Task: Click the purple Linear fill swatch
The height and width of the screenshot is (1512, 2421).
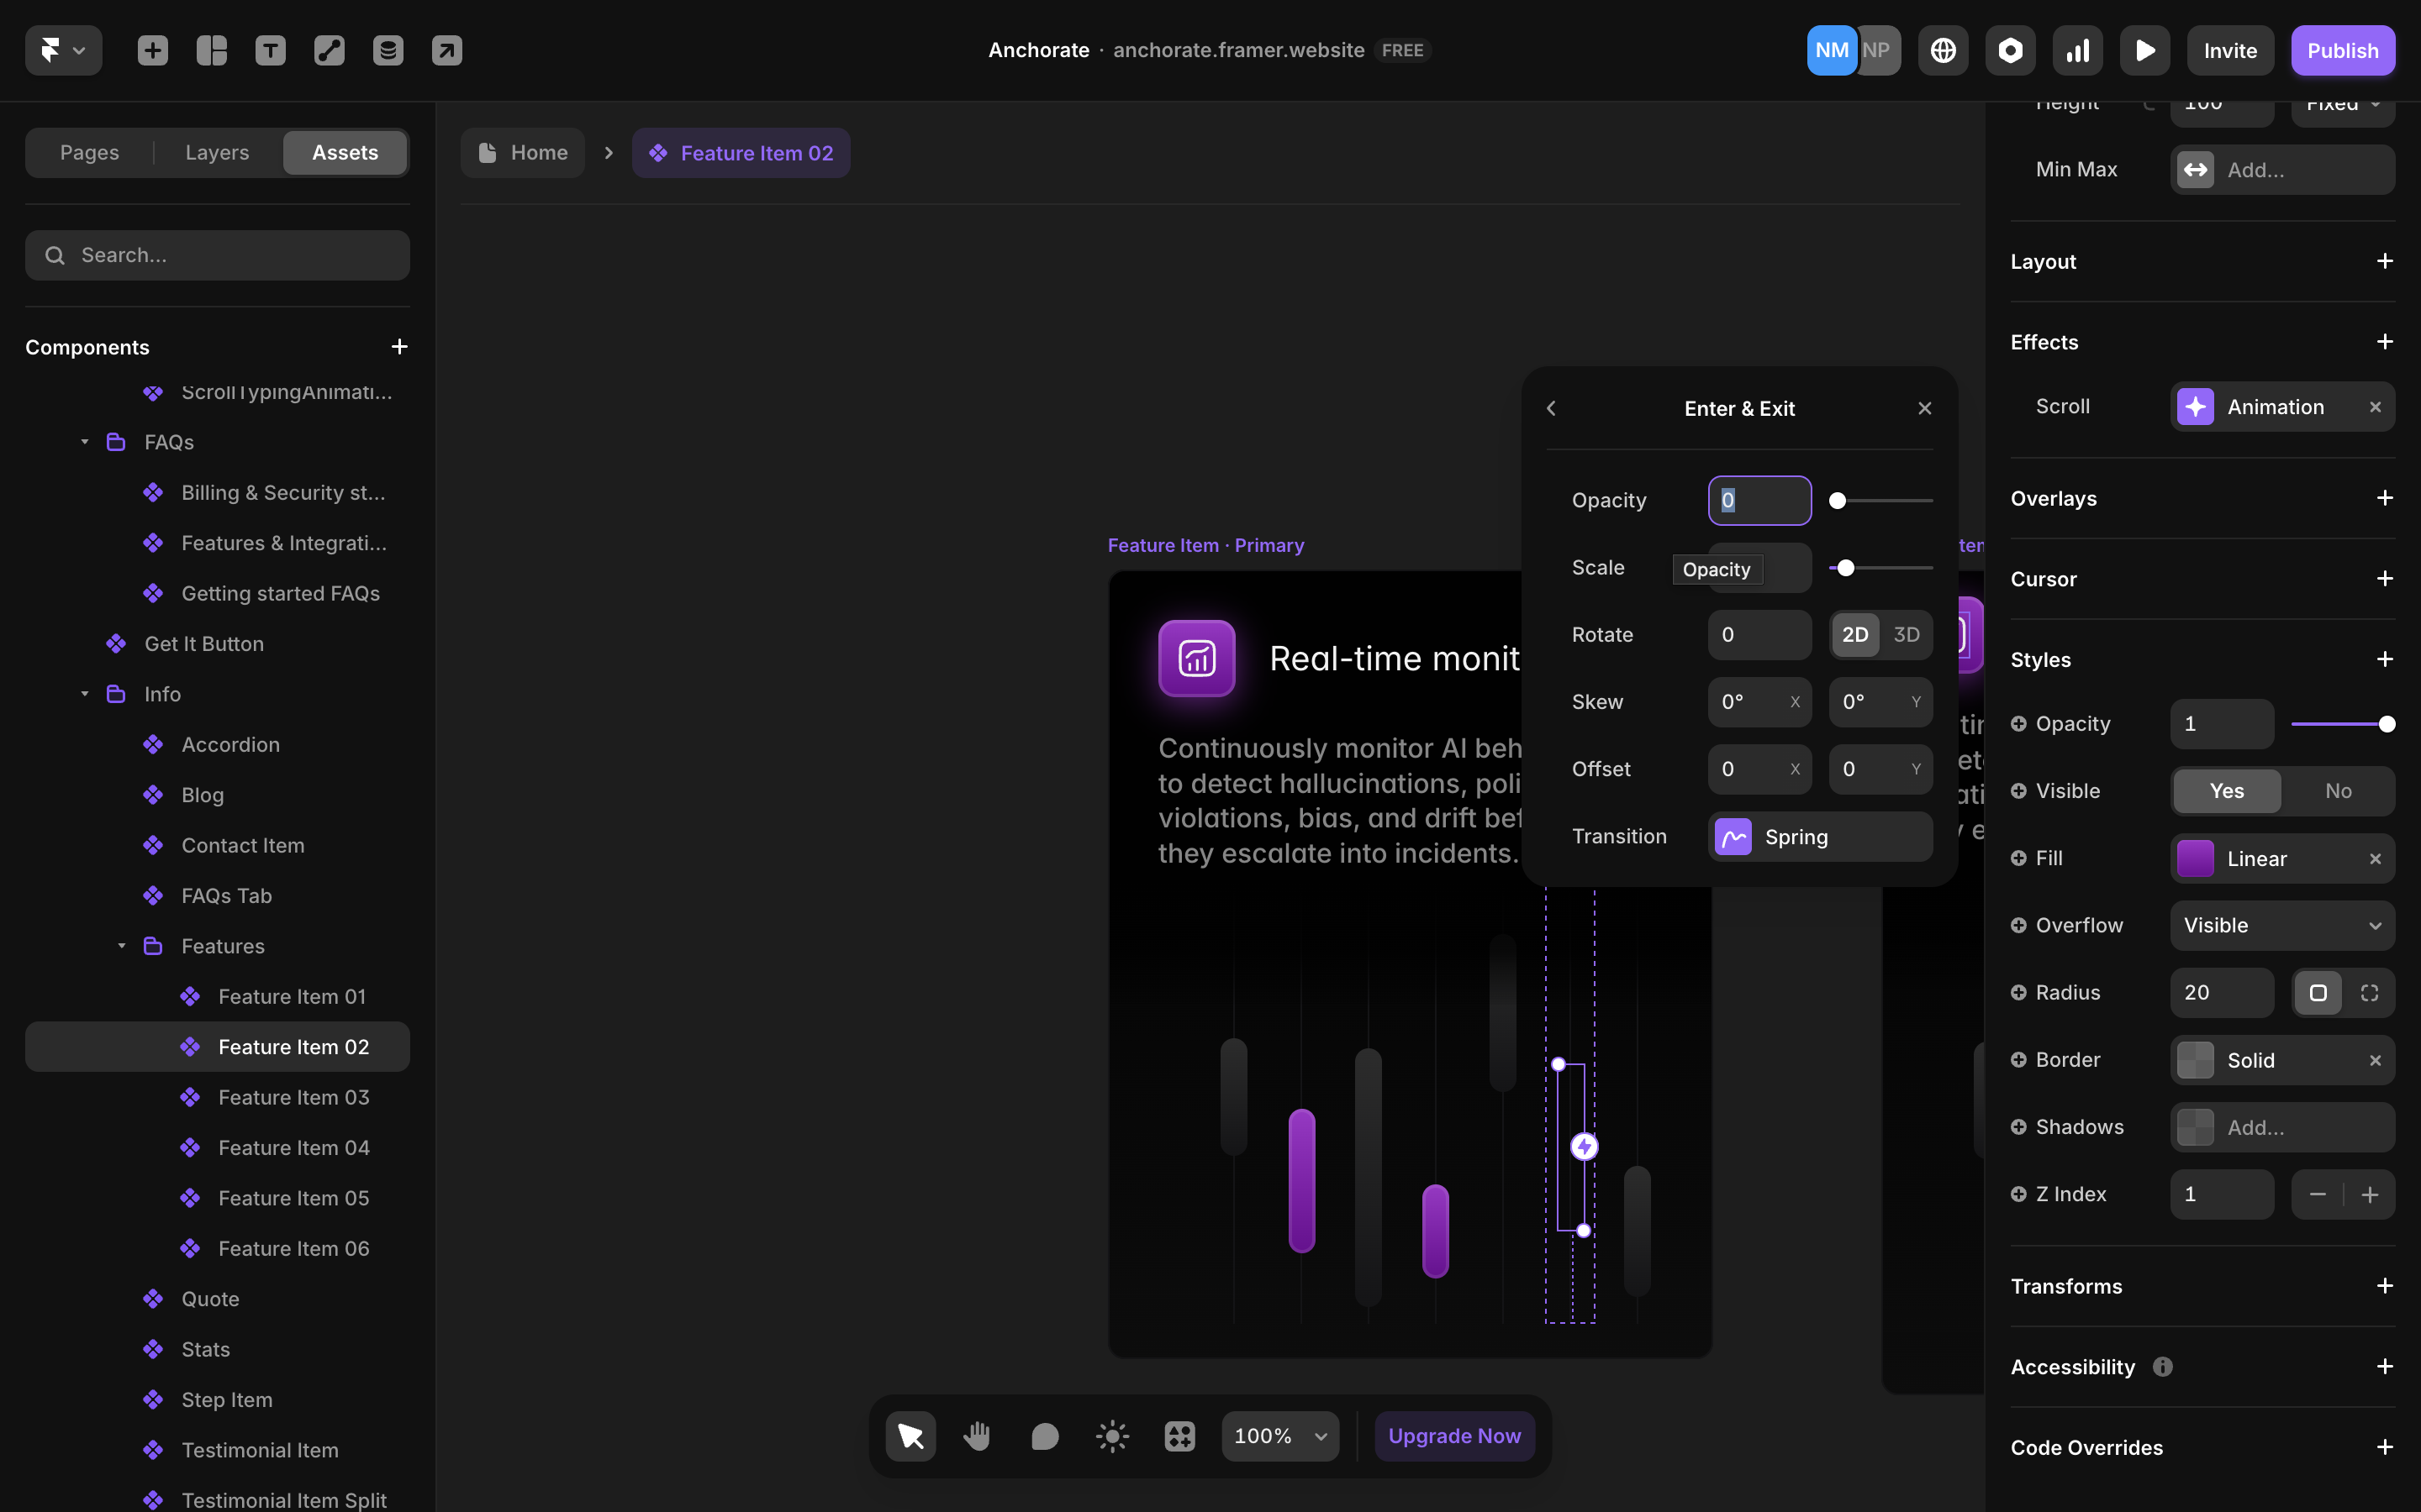Action: pos(2195,859)
